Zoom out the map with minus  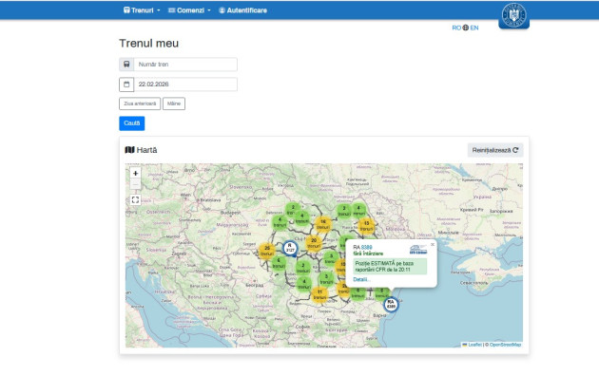135,184
